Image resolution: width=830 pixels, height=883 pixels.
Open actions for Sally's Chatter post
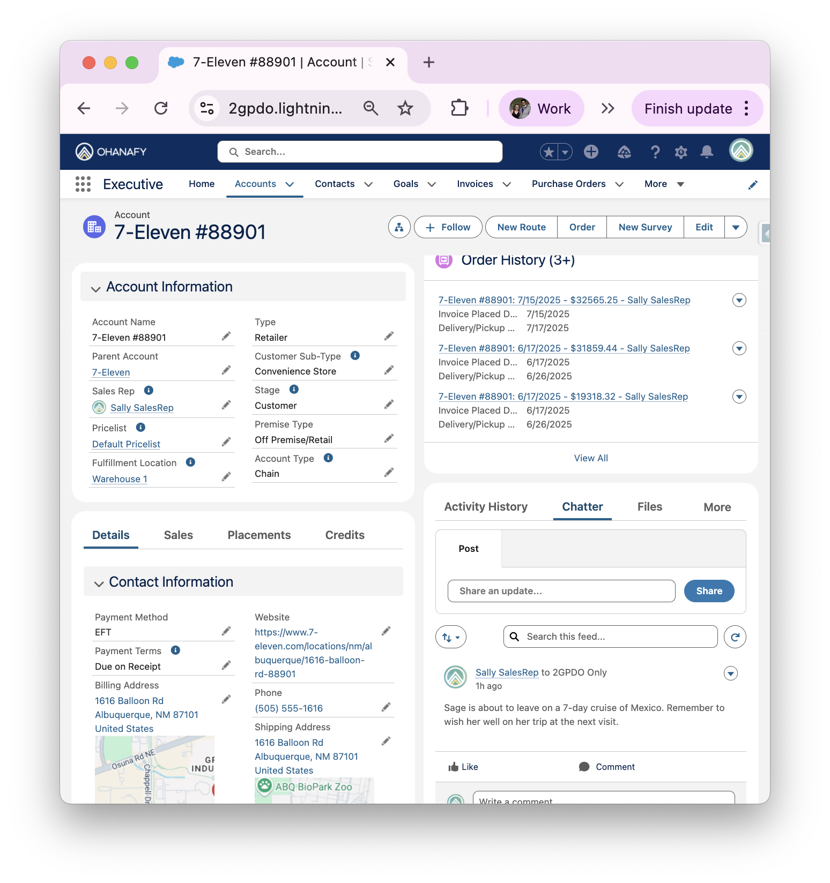(731, 673)
